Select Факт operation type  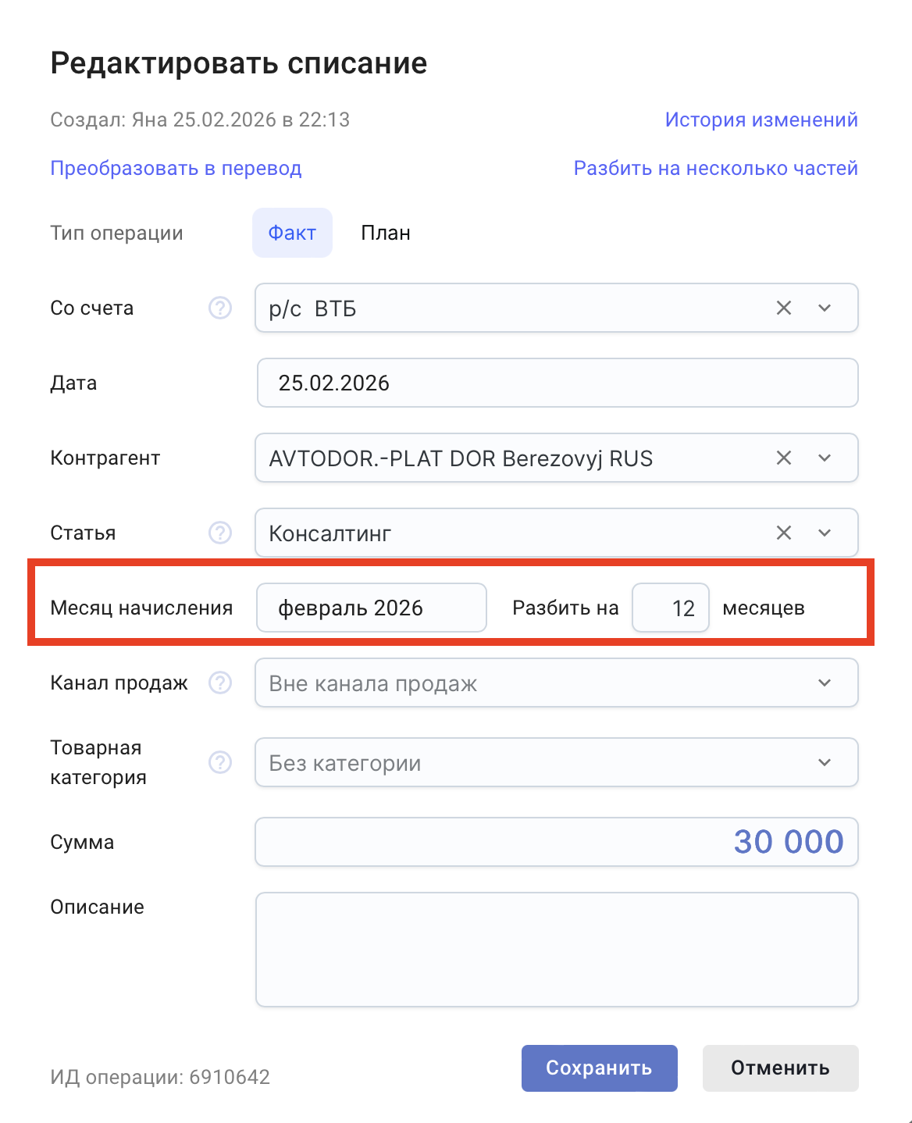coord(292,233)
